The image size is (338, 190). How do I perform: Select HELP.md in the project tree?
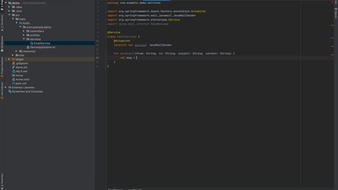tap(21, 71)
